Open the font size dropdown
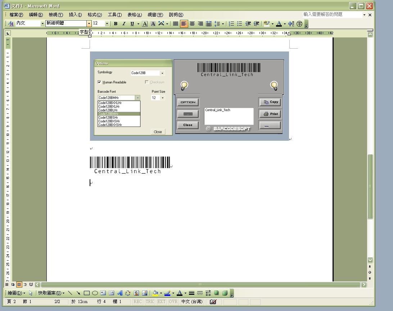 107,23
